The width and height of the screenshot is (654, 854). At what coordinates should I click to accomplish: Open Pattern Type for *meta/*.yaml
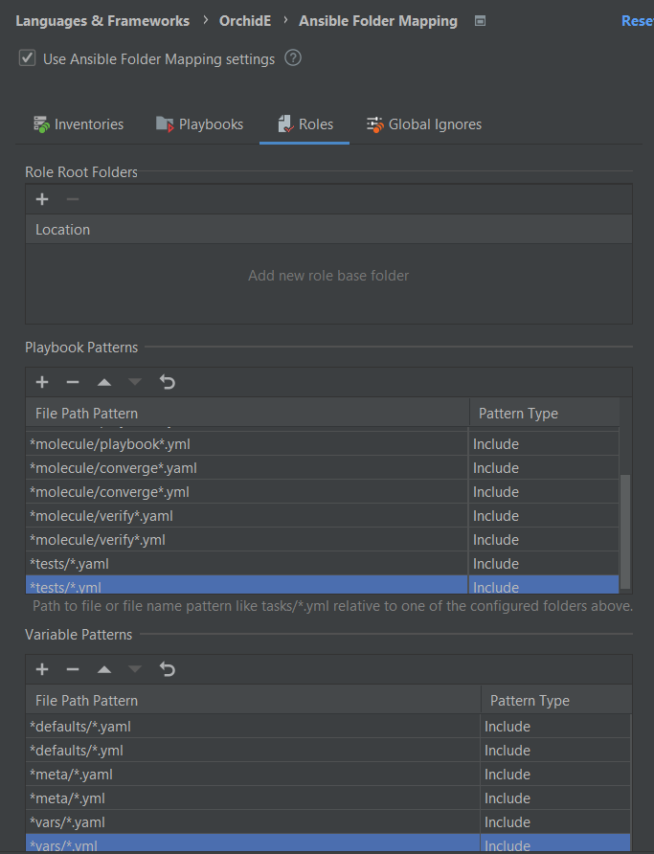[x=555, y=775]
